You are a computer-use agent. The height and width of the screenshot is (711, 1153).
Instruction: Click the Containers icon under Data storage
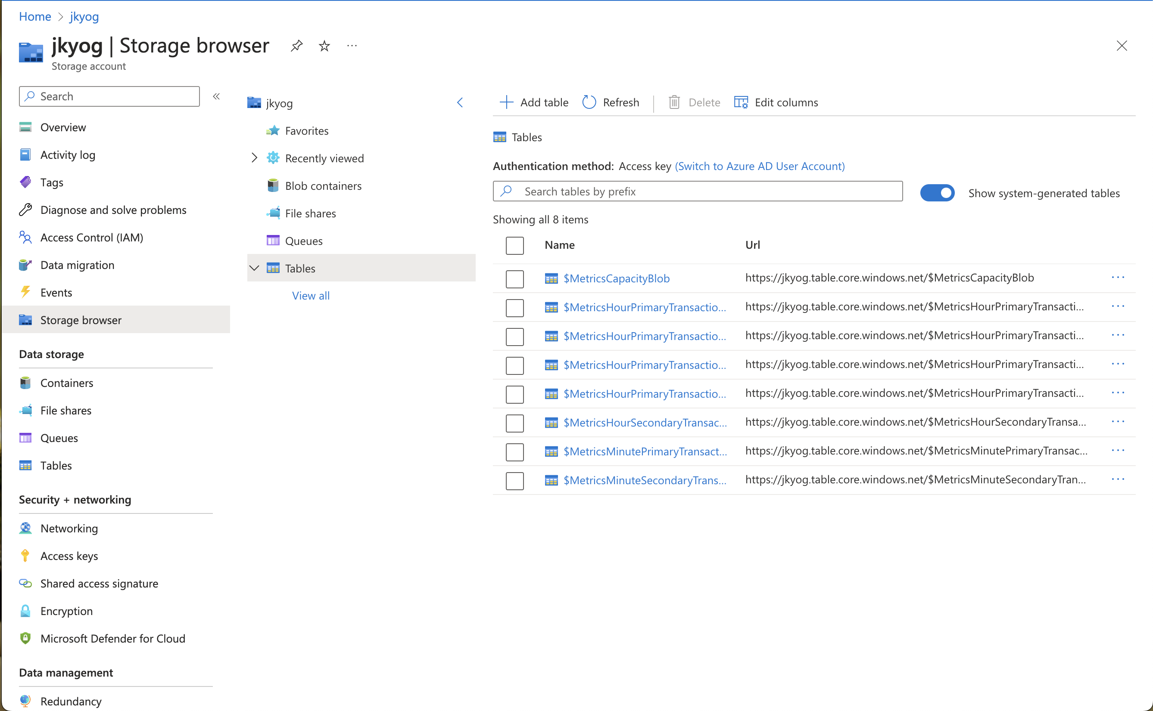(25, 383)
